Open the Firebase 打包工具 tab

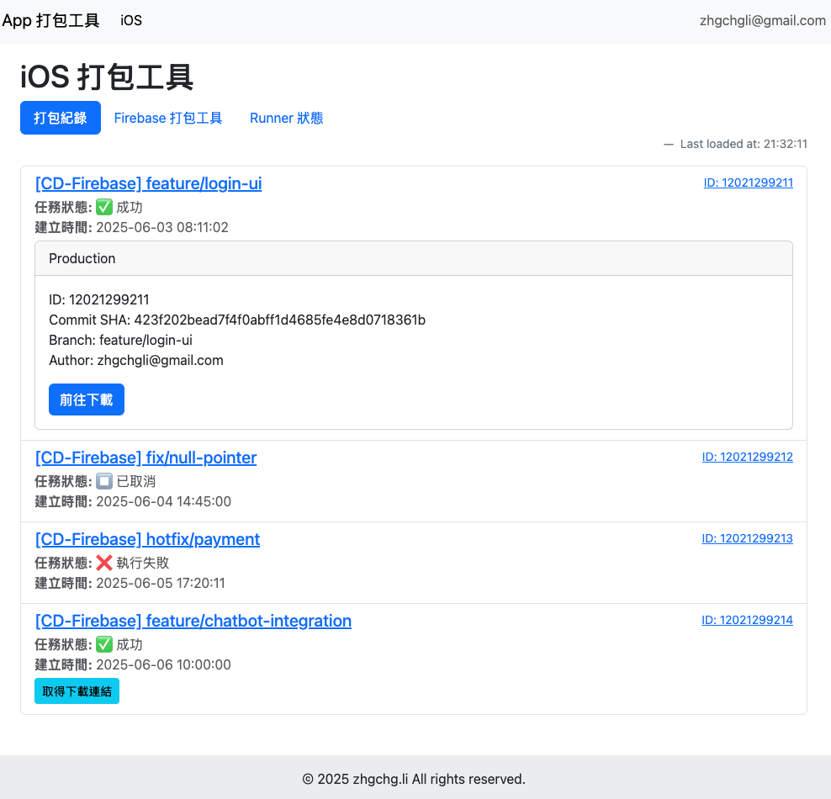(x=168, y=118)
